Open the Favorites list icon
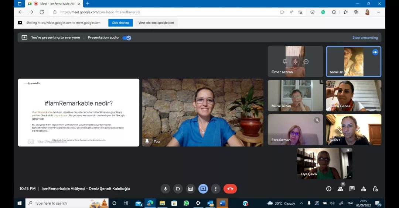 [345, 12]
